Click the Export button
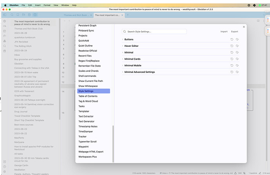This screenshot has height=175, width=270. (x=234, y=32)
